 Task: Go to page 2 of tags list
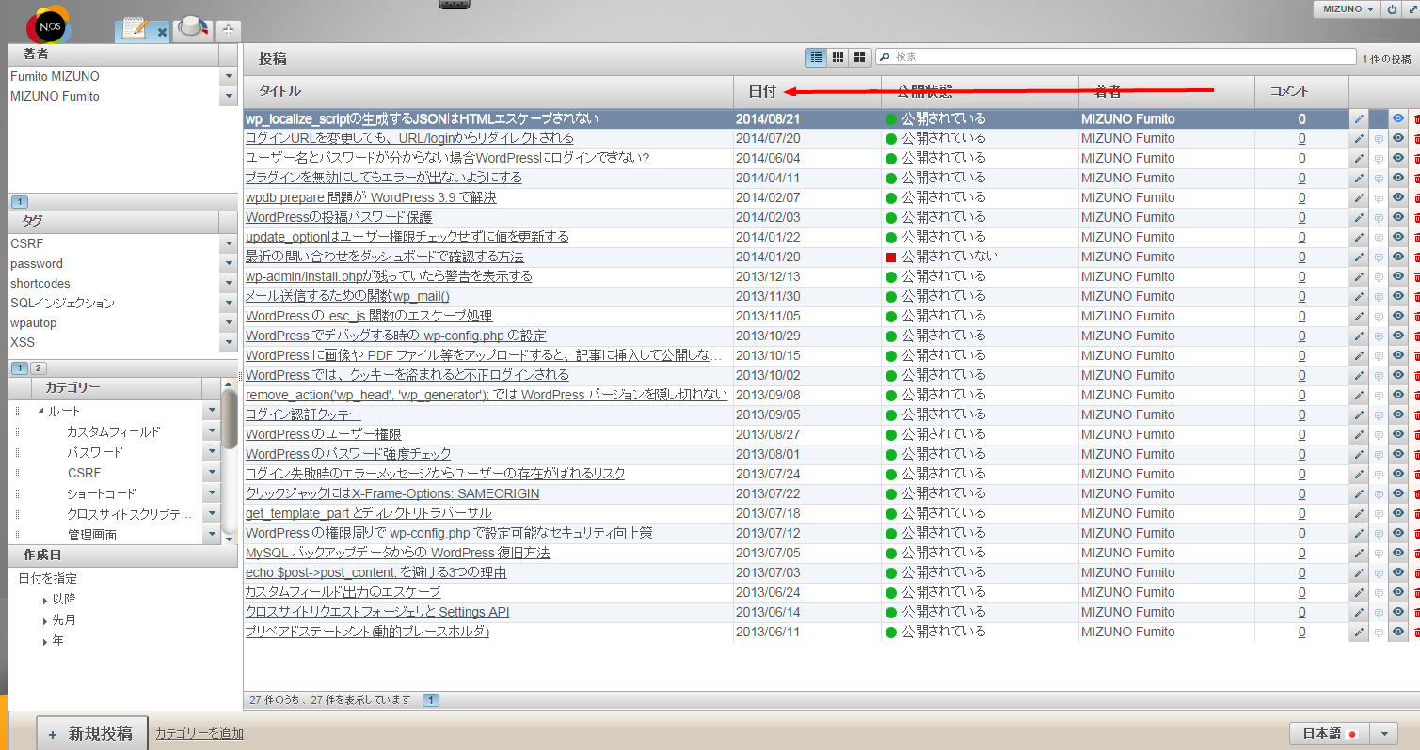[x=39, y=368]
